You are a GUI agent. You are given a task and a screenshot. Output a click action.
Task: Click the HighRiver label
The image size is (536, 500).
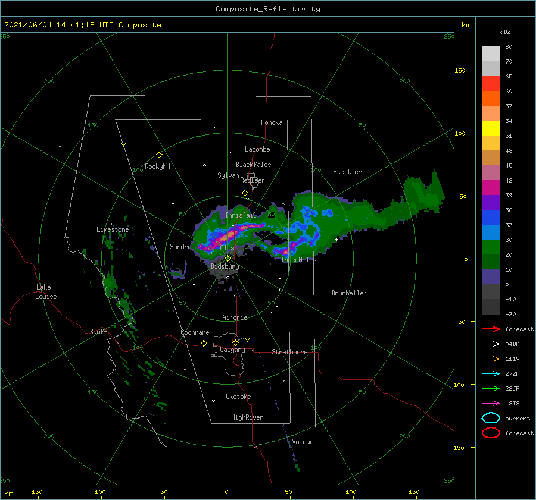click(247, 417)
